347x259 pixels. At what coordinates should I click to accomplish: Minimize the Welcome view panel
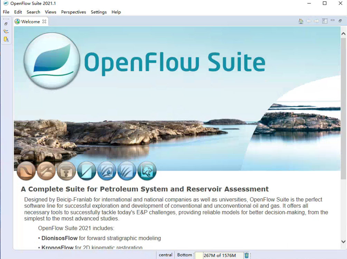tap(332, 20)
